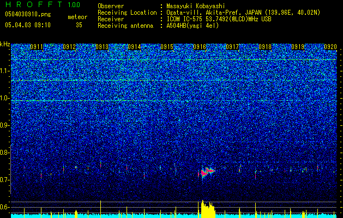Click the 0914 time marker
This screenshot has width=343, height=218.
pos(134,47)
